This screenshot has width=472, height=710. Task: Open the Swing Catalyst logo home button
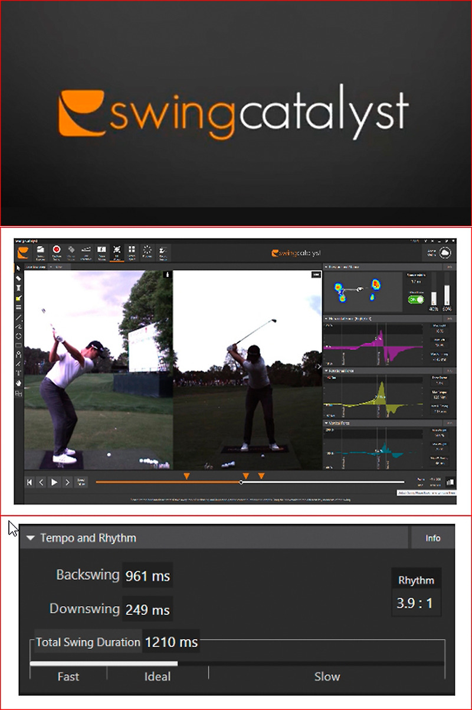23,252
